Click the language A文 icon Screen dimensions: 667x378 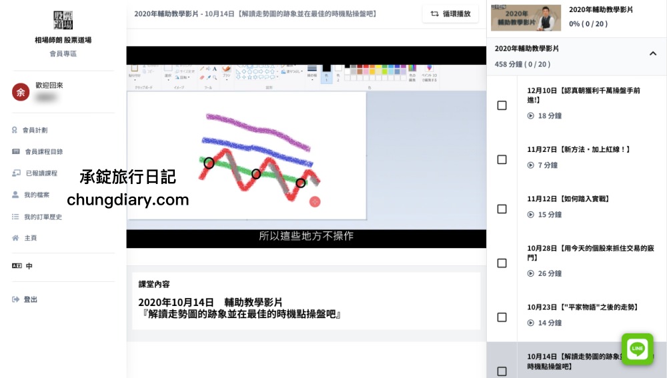click(17, 266)
